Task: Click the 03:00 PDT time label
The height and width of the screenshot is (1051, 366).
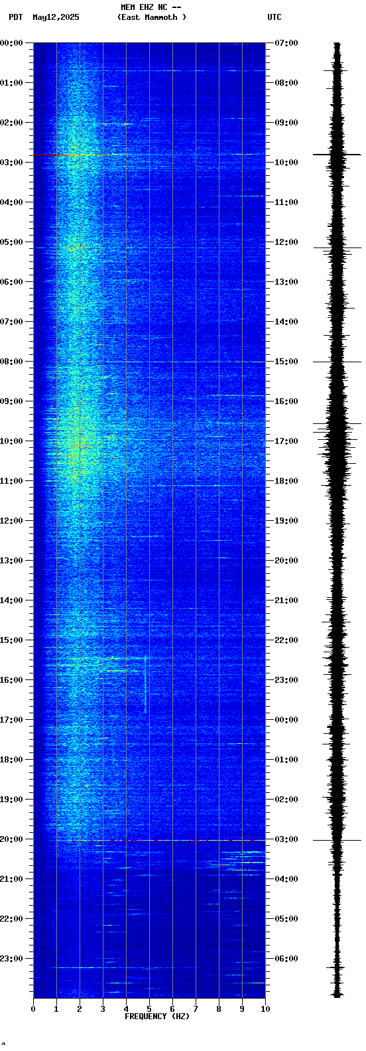Action: 11,163
